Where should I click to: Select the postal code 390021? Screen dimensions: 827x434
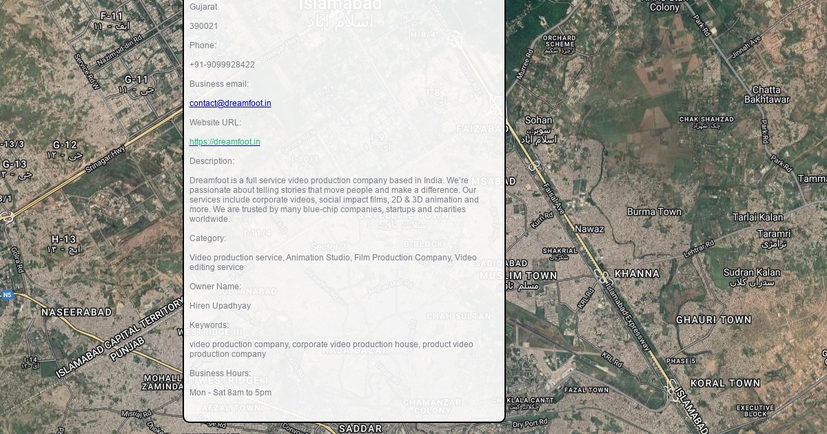click(x=203, y=26)
